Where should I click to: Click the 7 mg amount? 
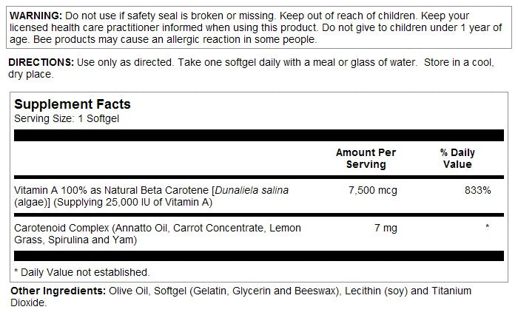385,228
